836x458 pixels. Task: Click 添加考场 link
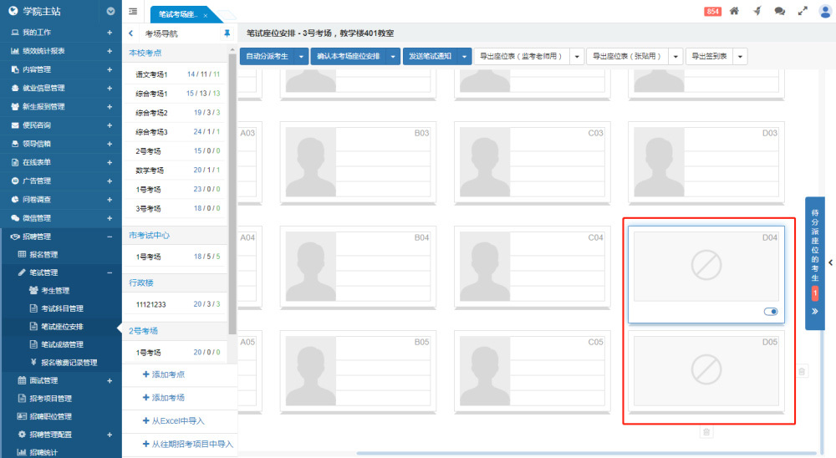click(164, 398)
